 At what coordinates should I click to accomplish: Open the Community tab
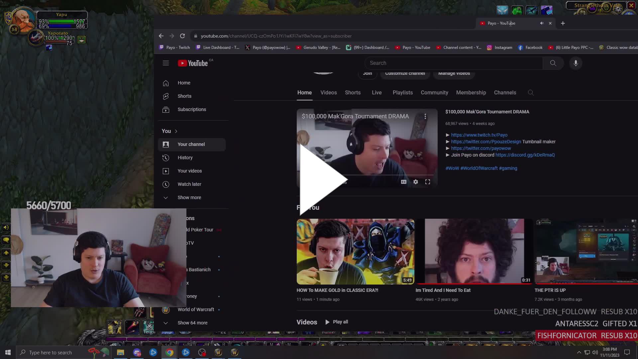click(x=434, y=93)
